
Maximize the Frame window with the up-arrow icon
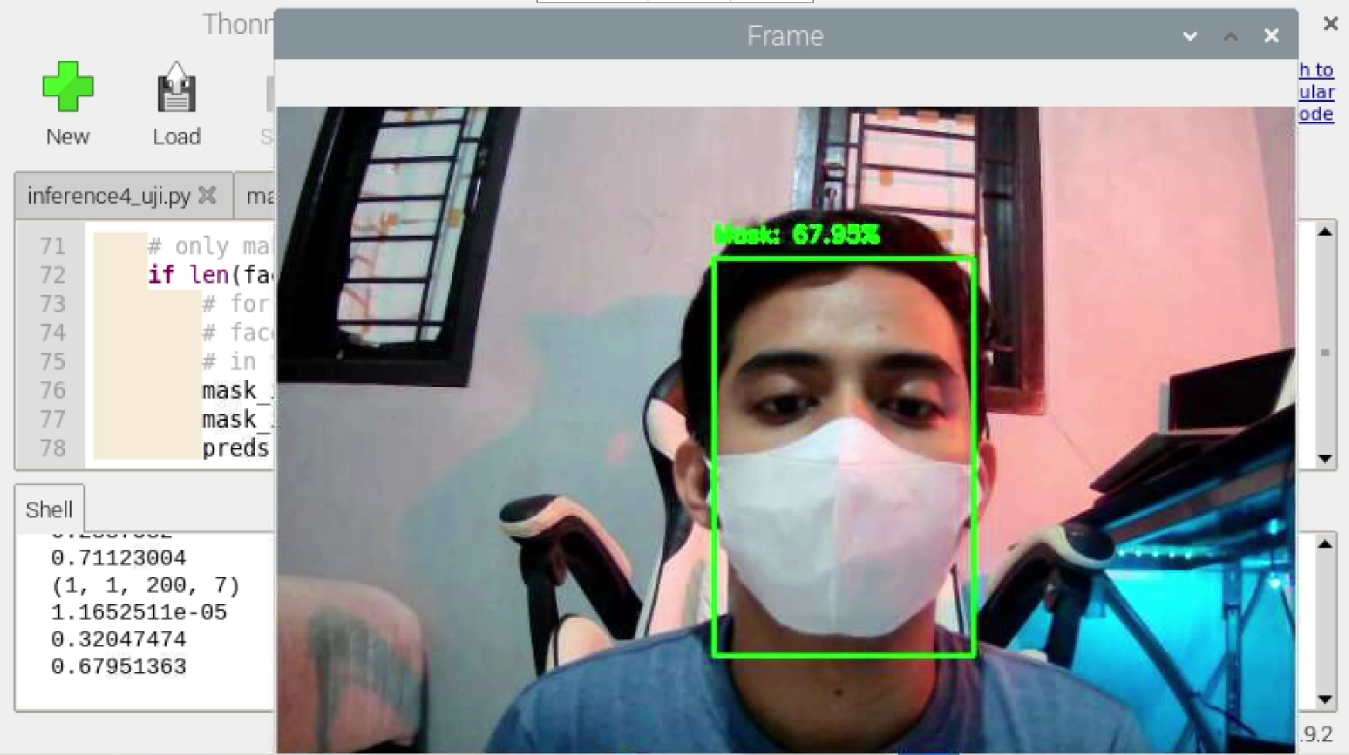coord(1231,36)
